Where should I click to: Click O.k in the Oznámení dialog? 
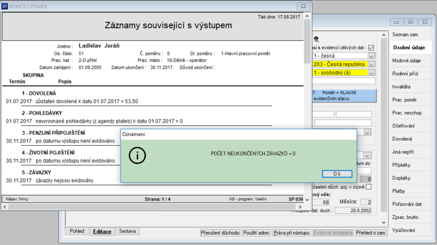[x=337, y=174]
